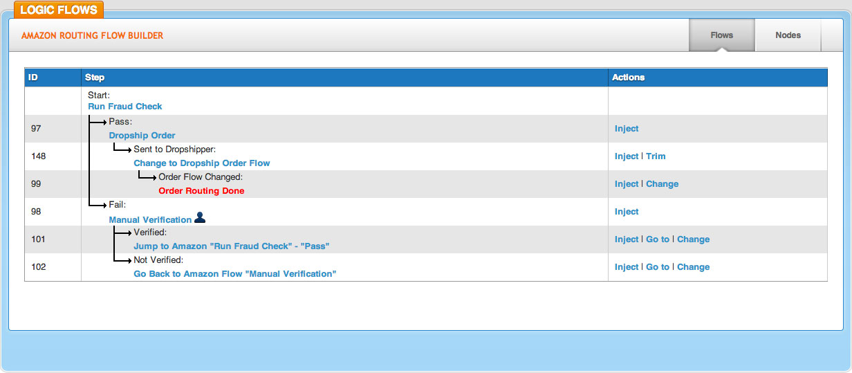Click the red Order Routing Done link

pyautogui.click(x=201, y=191)
